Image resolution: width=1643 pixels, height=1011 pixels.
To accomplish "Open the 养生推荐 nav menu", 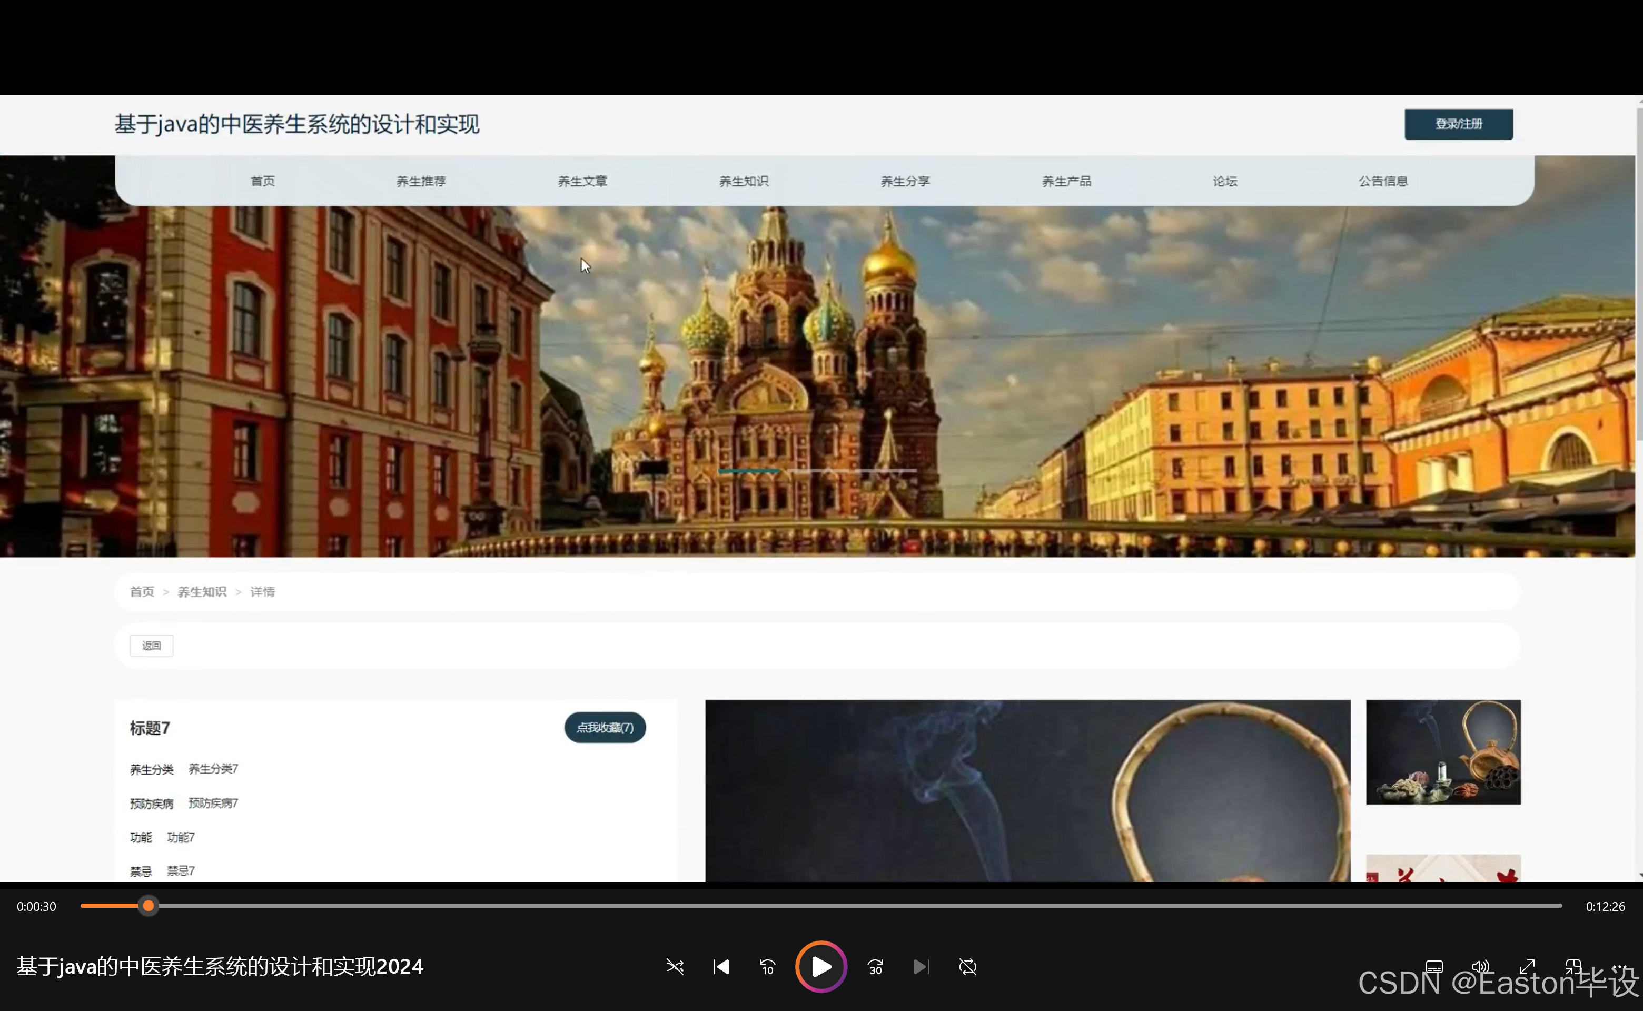I will coord(421,181).
